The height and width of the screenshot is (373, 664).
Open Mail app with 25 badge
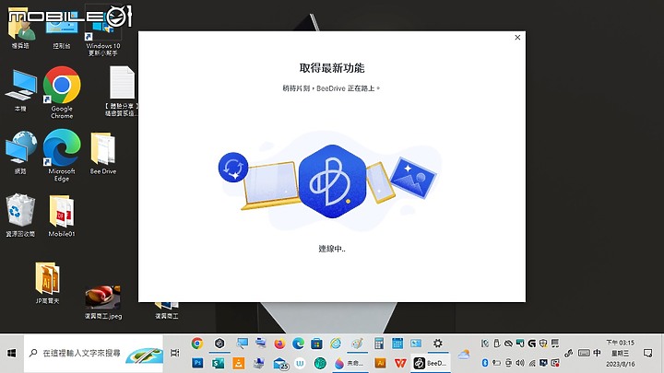[x=280, y=363]
